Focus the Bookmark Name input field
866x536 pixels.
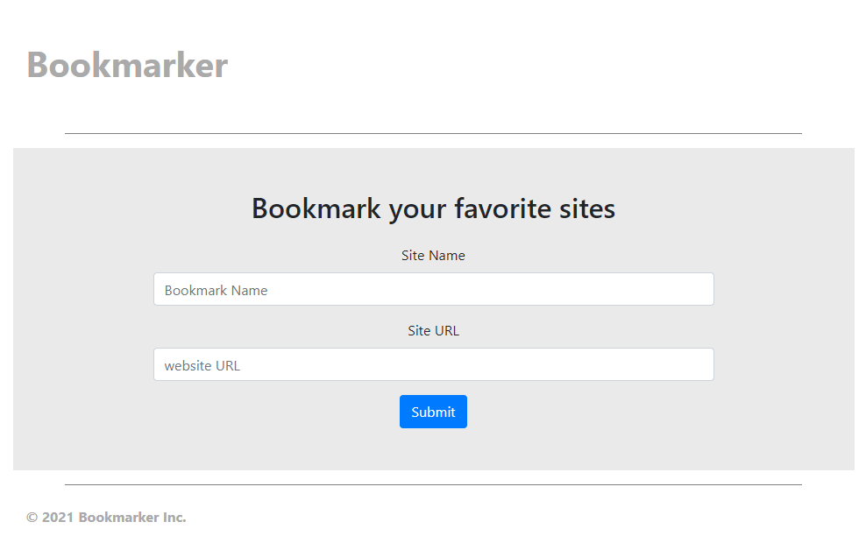point(434,289)
